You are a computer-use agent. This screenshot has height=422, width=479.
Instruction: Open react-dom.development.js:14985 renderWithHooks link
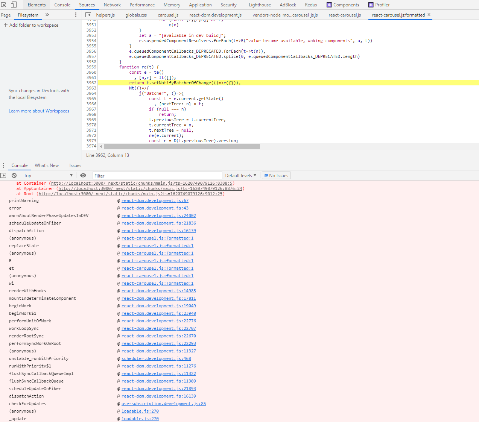point(159,291)
